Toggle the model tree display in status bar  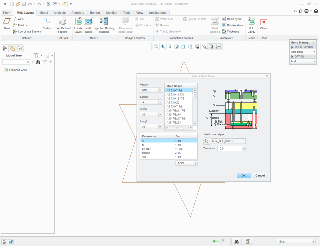point(4,242)
